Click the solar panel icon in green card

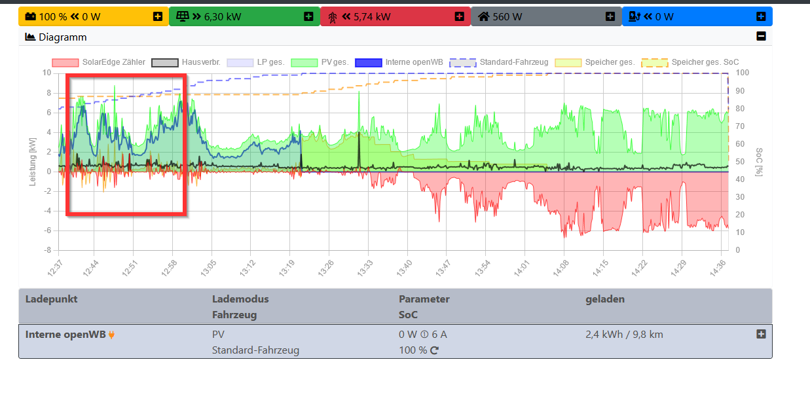coord(181,16)
